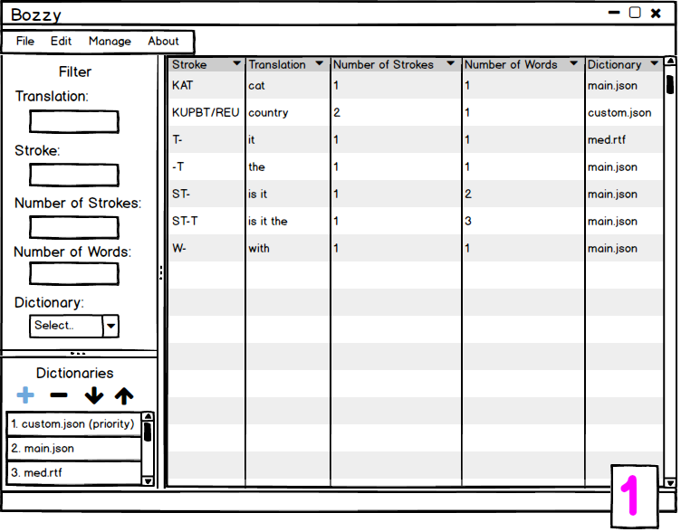Click the main table scroll down arrow

pos(670,482)
